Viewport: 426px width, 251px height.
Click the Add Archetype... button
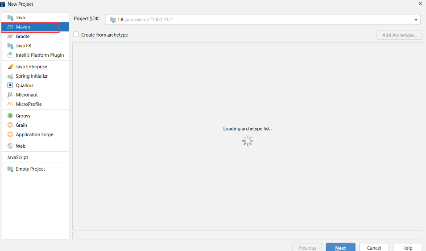[x=399, y=35]
